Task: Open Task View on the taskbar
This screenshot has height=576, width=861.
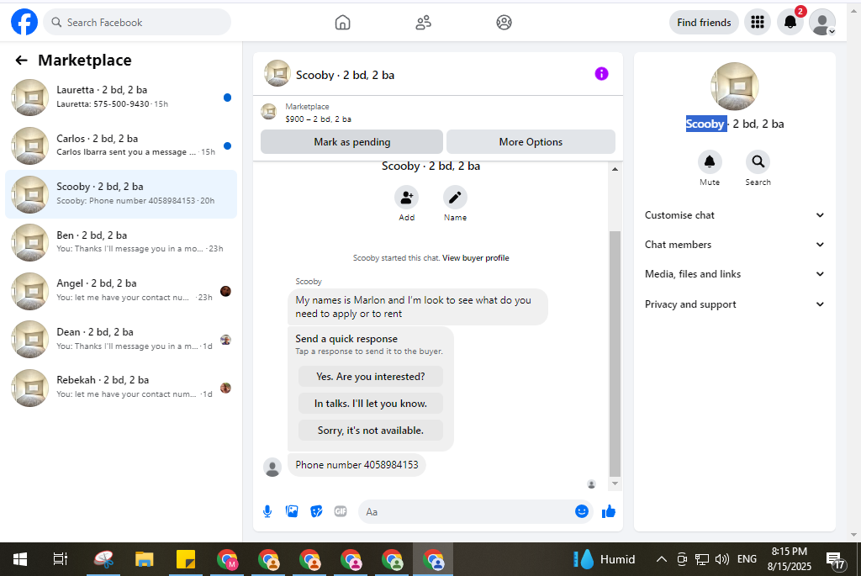Action: point(61,559)
